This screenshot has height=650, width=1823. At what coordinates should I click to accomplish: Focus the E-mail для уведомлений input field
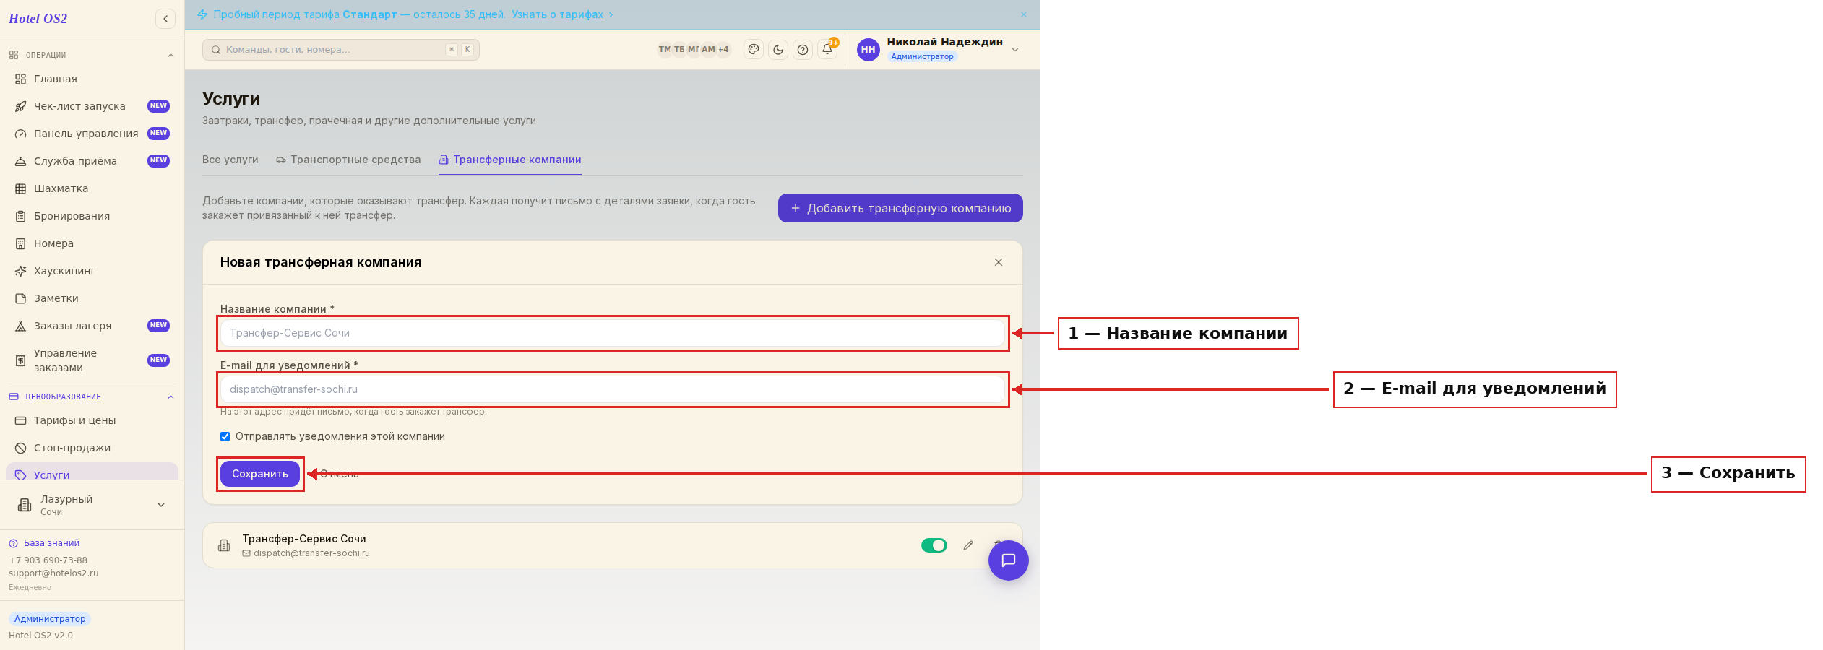pyautogui.click(x=613, y=389)
